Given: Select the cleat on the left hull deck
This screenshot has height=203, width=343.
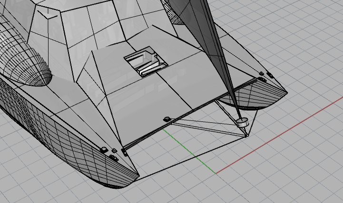Looking at the screenshot, I should (x=103, y=149).
